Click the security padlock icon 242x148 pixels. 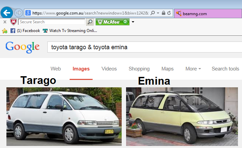click(164, 13)
